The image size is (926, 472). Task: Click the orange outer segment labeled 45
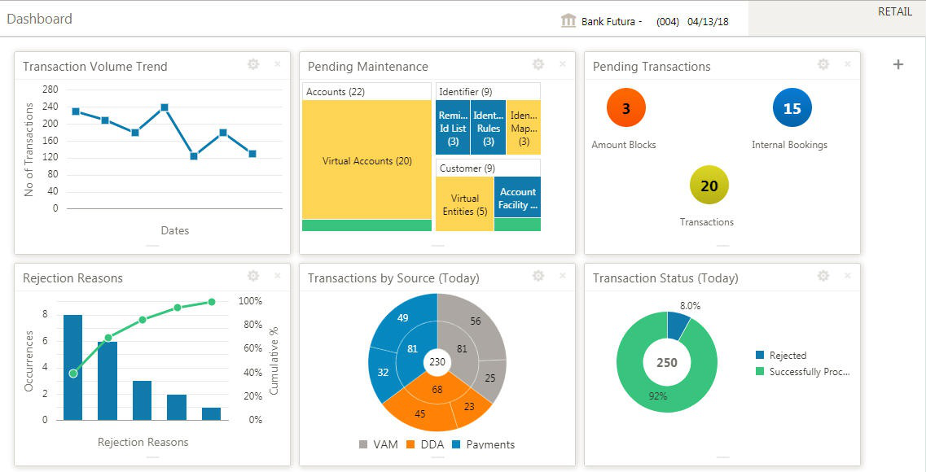(420, 414)
